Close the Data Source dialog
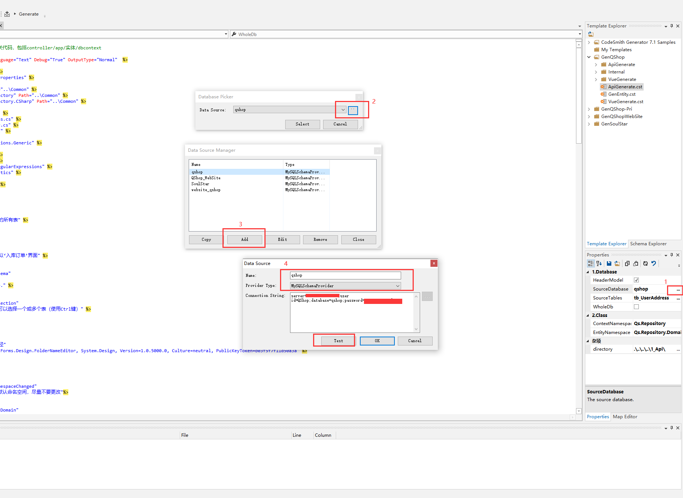 [x=434, y=263]
